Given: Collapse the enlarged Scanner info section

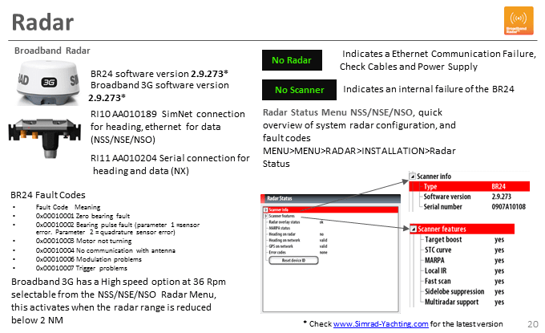Looking at the screenshot, I should coord(413,177).
